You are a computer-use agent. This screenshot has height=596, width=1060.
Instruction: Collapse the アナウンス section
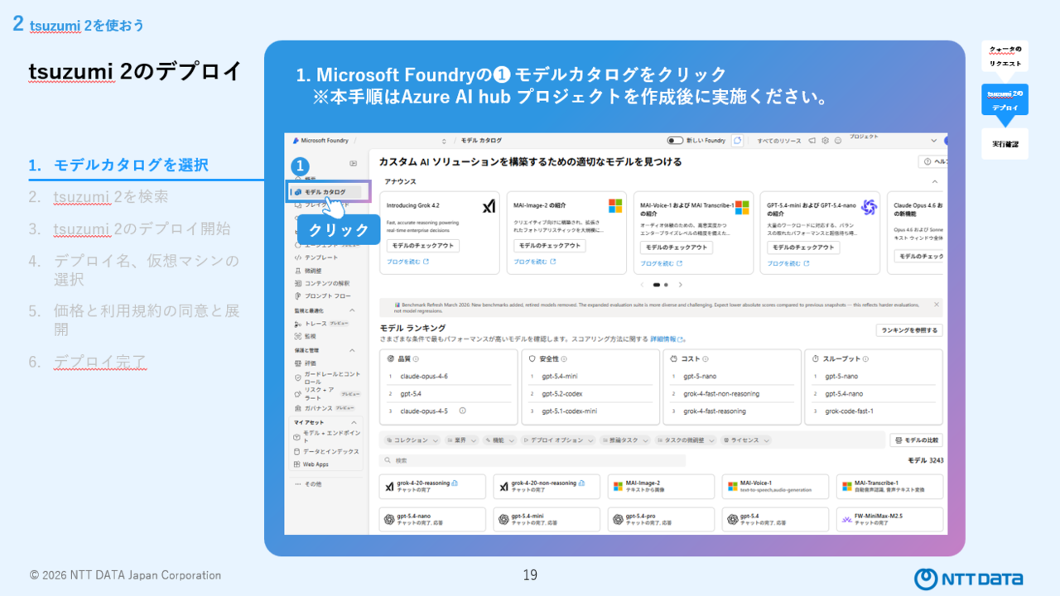point(935,181)
